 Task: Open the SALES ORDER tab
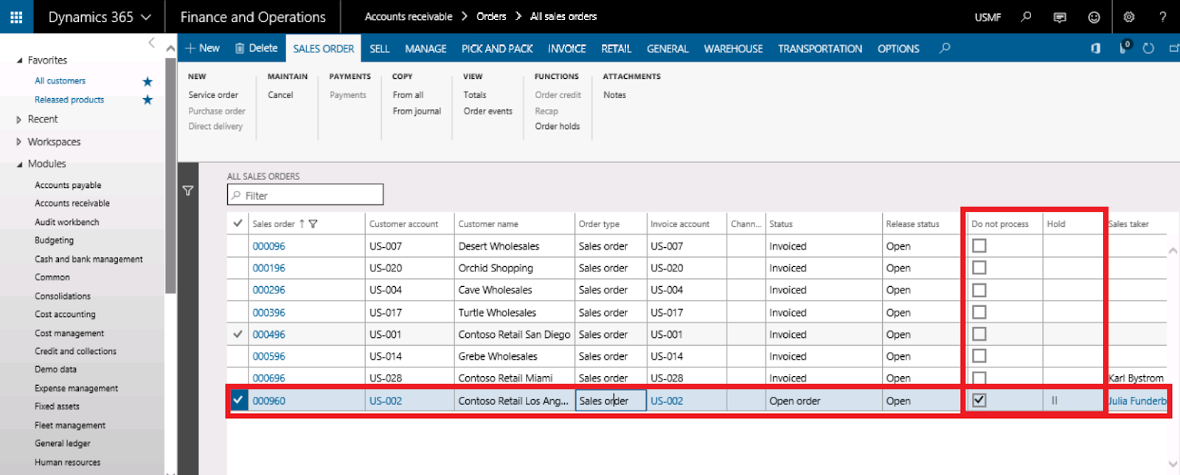[x=323, y=49]
